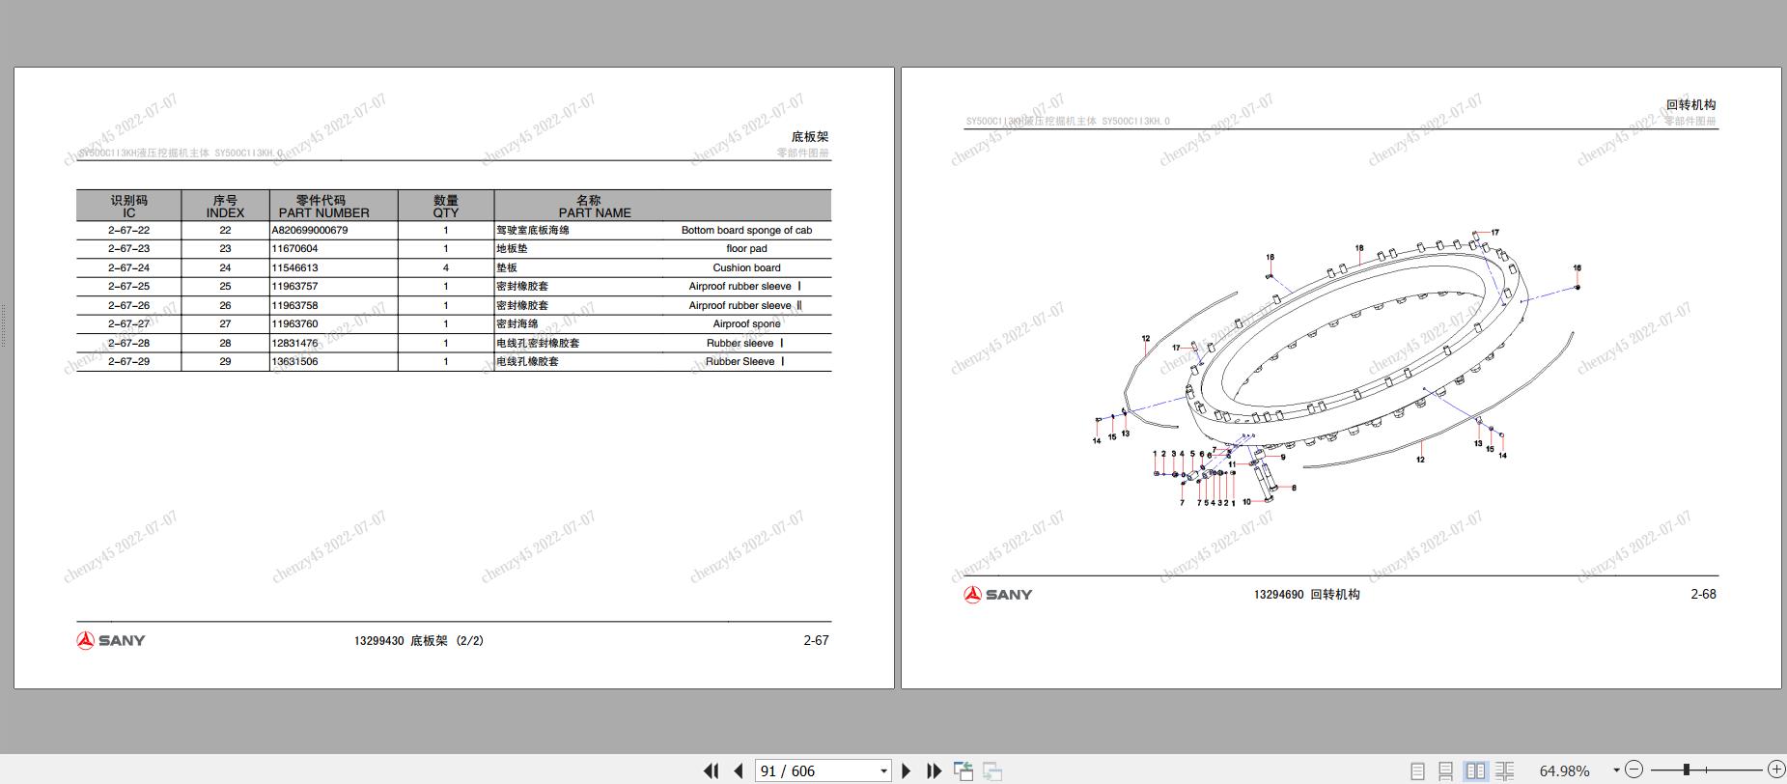Click identification code 2-67-29
This screenshot has height=784, width=1787.
point(128,361)
